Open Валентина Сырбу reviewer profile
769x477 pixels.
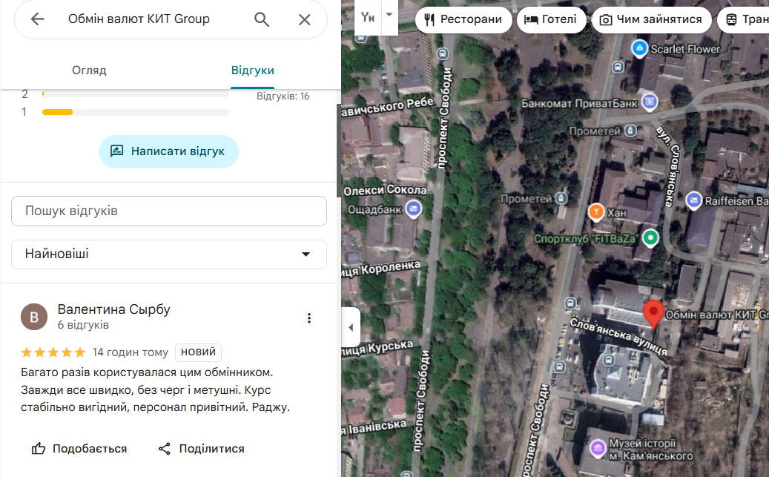[x=113, y=309]
